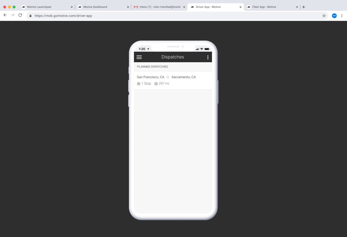
Task: Open the Chrome vertical-dots browser menu
Action: click(x=342, y=16)
